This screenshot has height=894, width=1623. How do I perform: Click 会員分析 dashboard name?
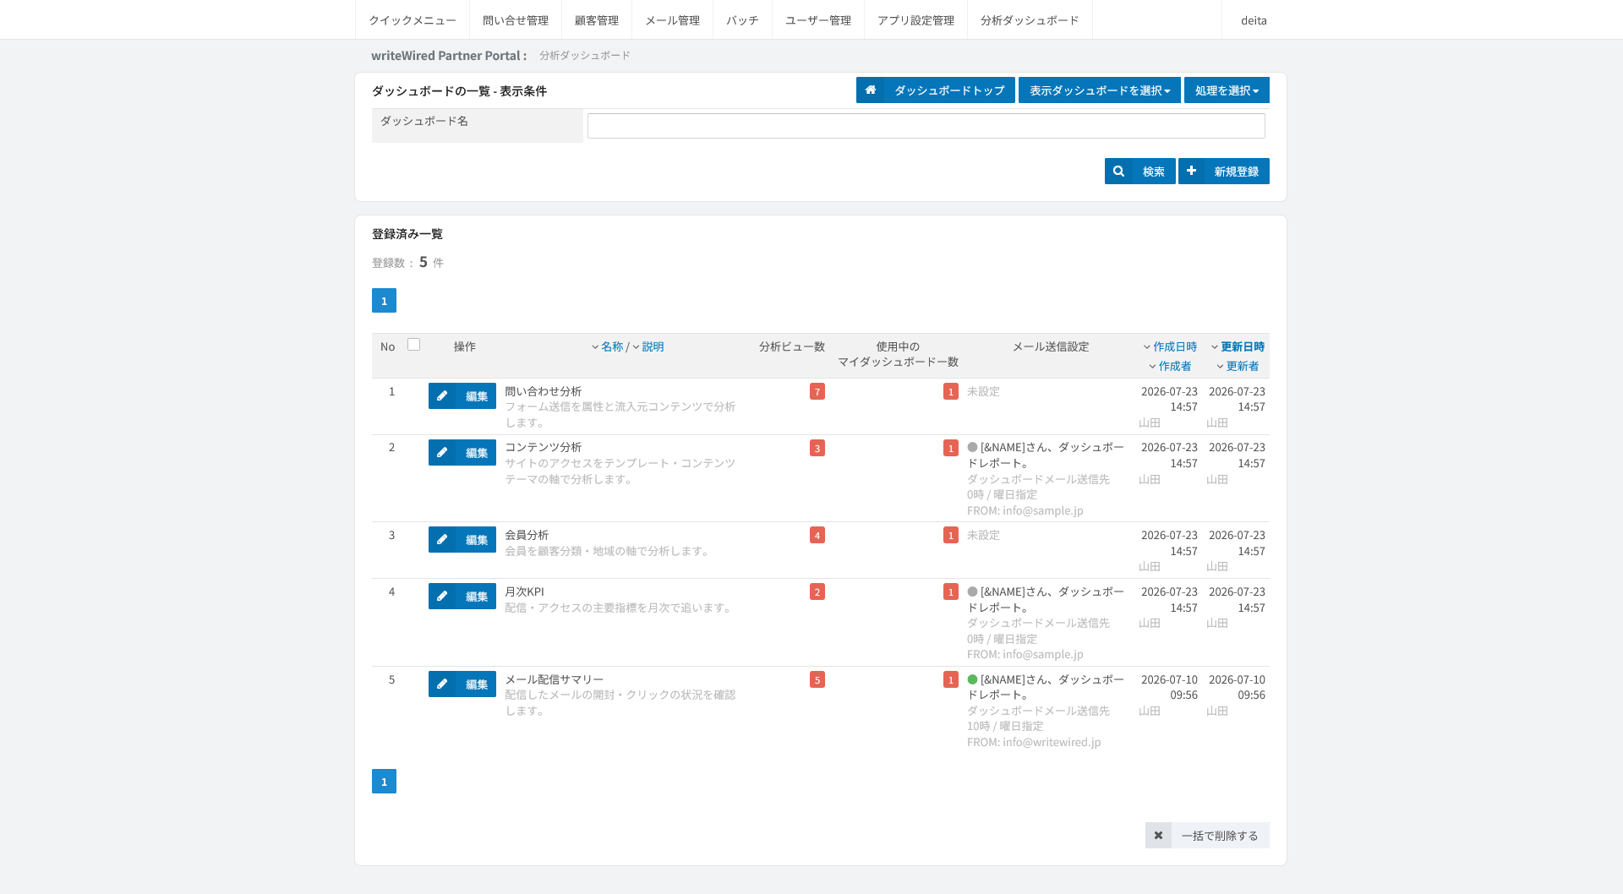527,535
